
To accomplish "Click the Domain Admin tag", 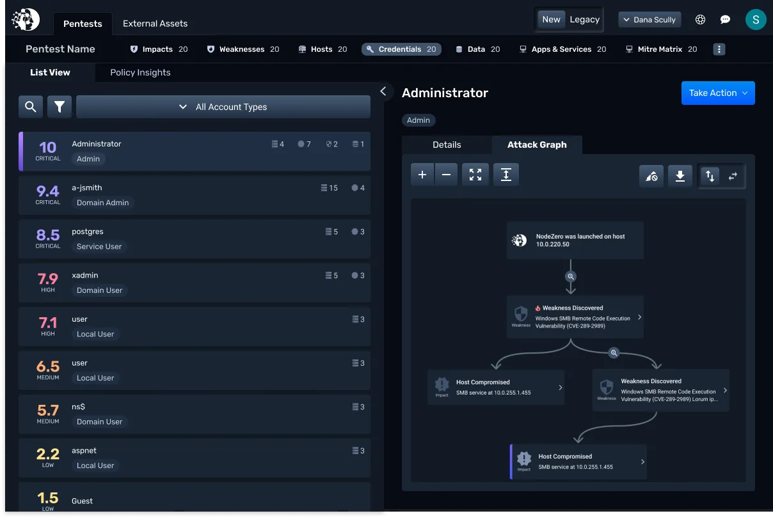I will click(102, 203).
